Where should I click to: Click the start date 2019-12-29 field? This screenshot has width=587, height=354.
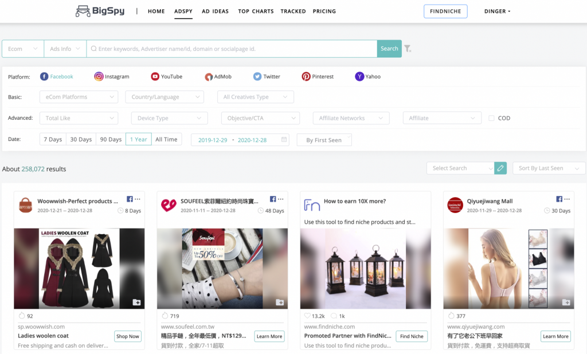[213, 140]
